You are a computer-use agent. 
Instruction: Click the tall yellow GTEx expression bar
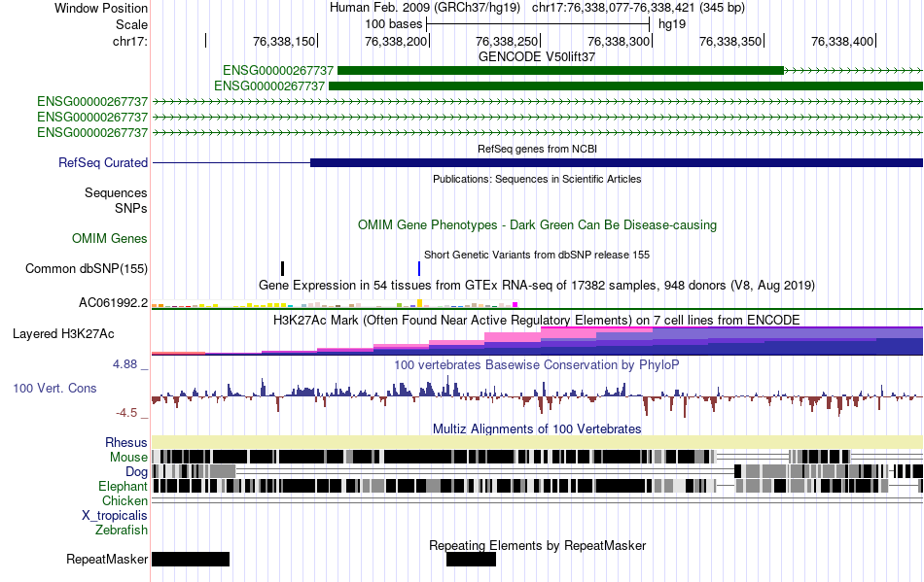pyautogui.click(x=419, y=303)
